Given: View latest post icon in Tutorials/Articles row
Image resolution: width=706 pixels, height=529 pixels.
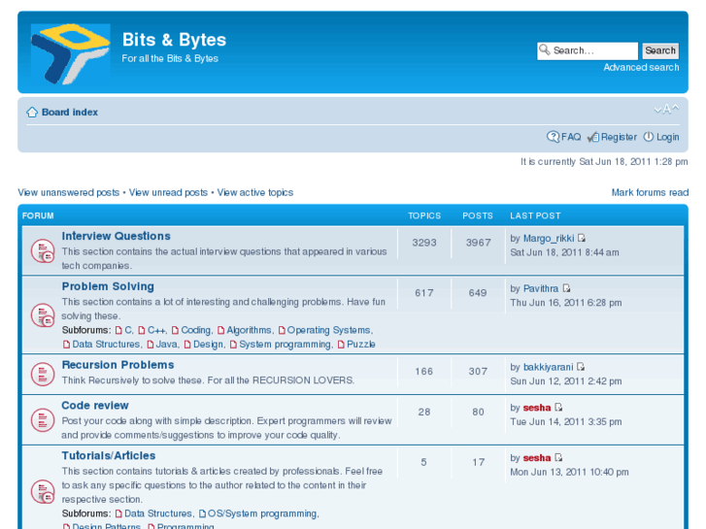Looking at the screenshot, I should pos(558,458).
